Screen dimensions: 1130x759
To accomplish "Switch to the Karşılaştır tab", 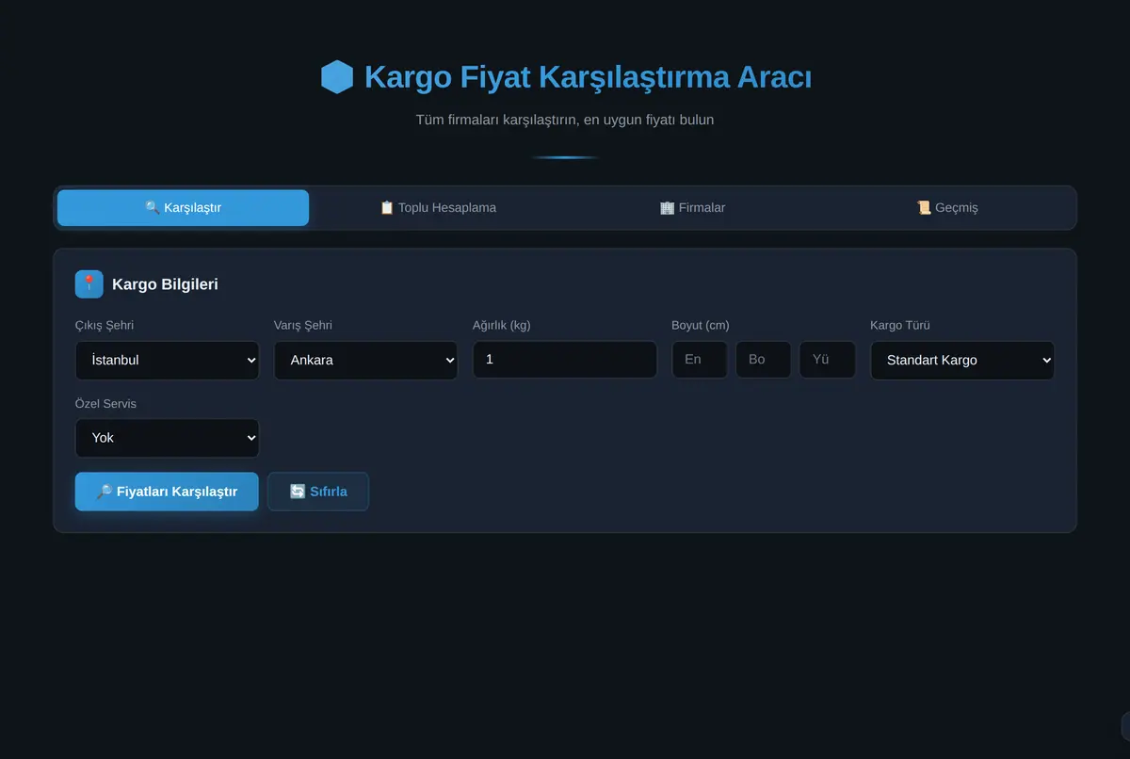I will coord(183,207).
